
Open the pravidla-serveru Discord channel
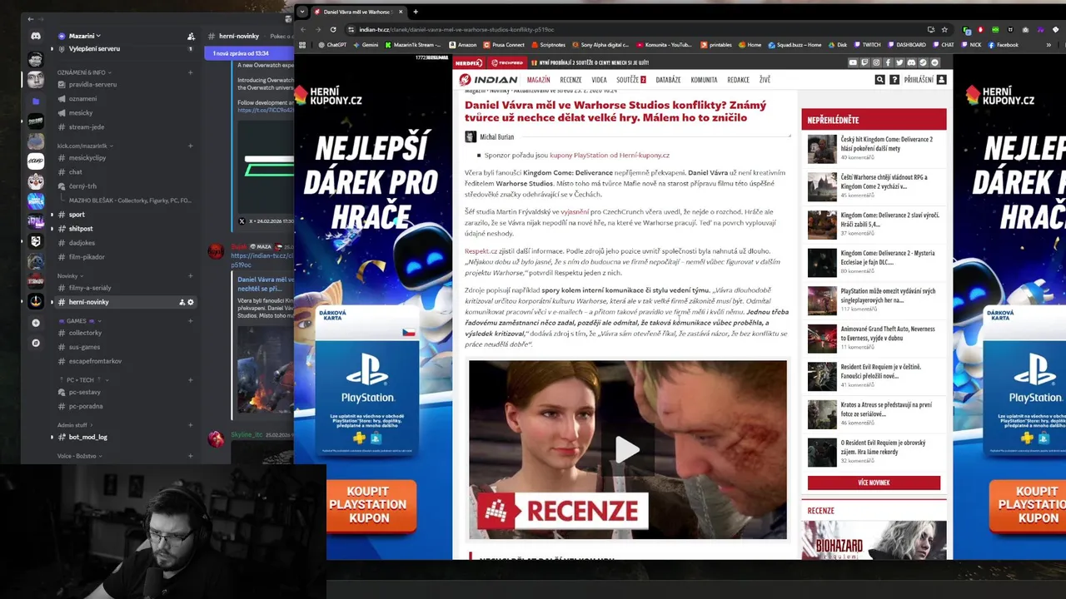[x=92, y=84]
